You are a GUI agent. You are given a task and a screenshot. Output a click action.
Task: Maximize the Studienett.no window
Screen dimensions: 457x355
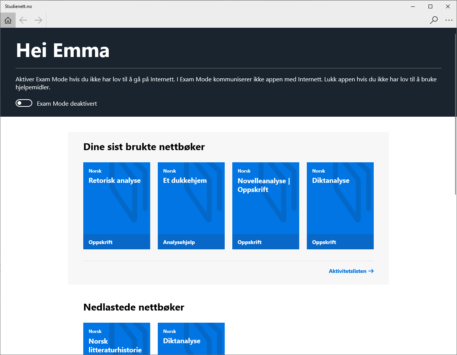pyautogui.click(x=430, y=6)
